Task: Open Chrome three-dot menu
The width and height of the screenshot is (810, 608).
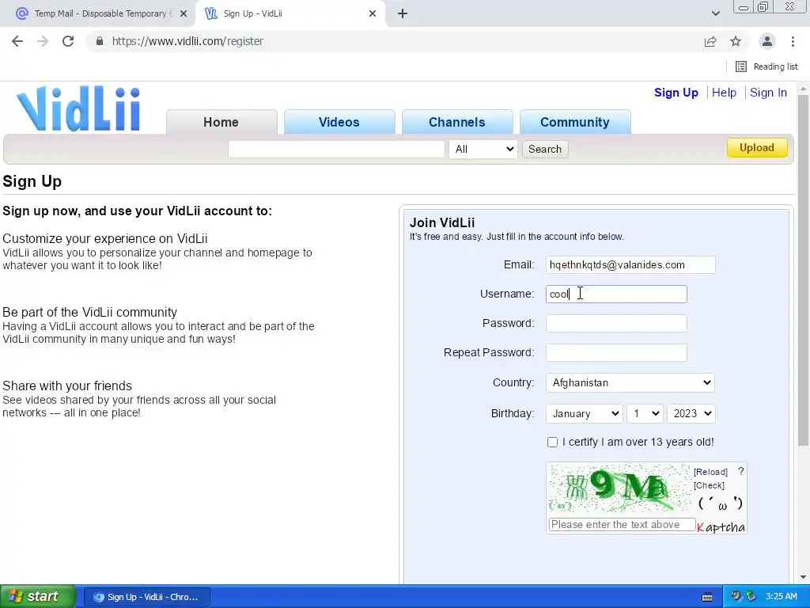Action: (793, 41)
